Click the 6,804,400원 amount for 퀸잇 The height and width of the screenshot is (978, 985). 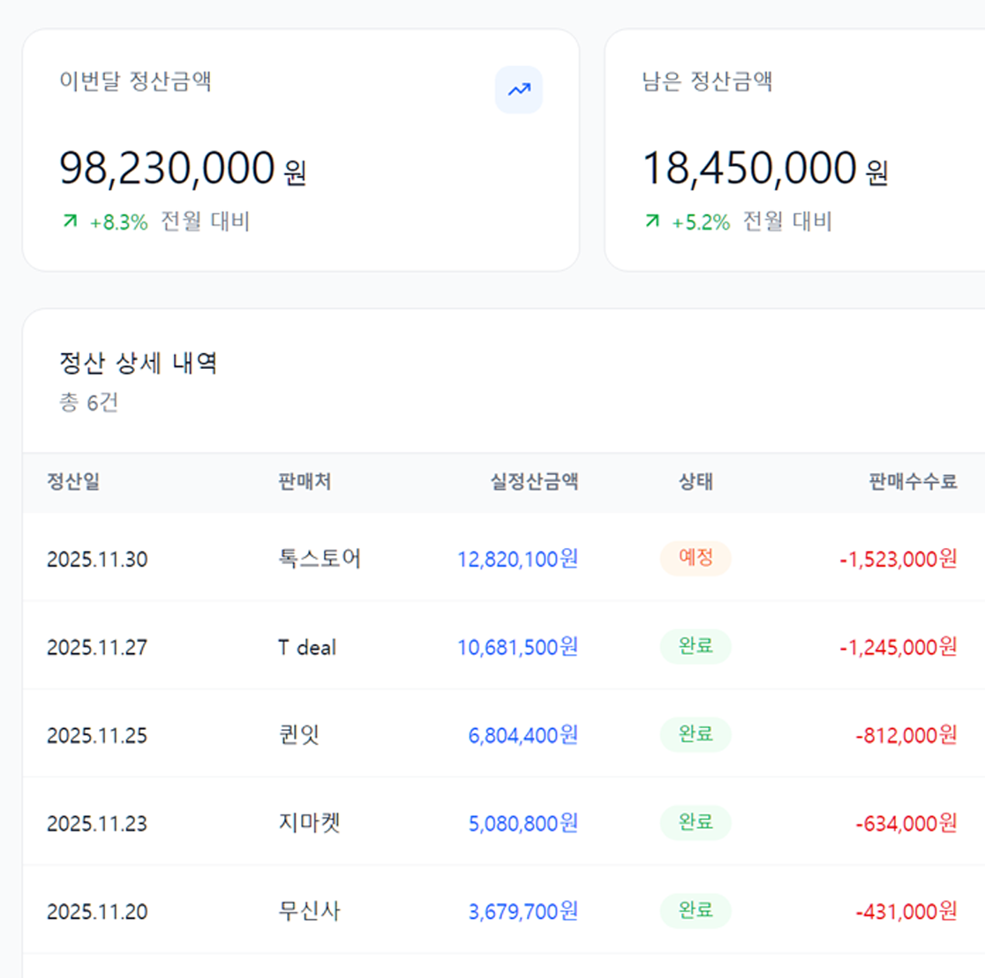point(523,735)
